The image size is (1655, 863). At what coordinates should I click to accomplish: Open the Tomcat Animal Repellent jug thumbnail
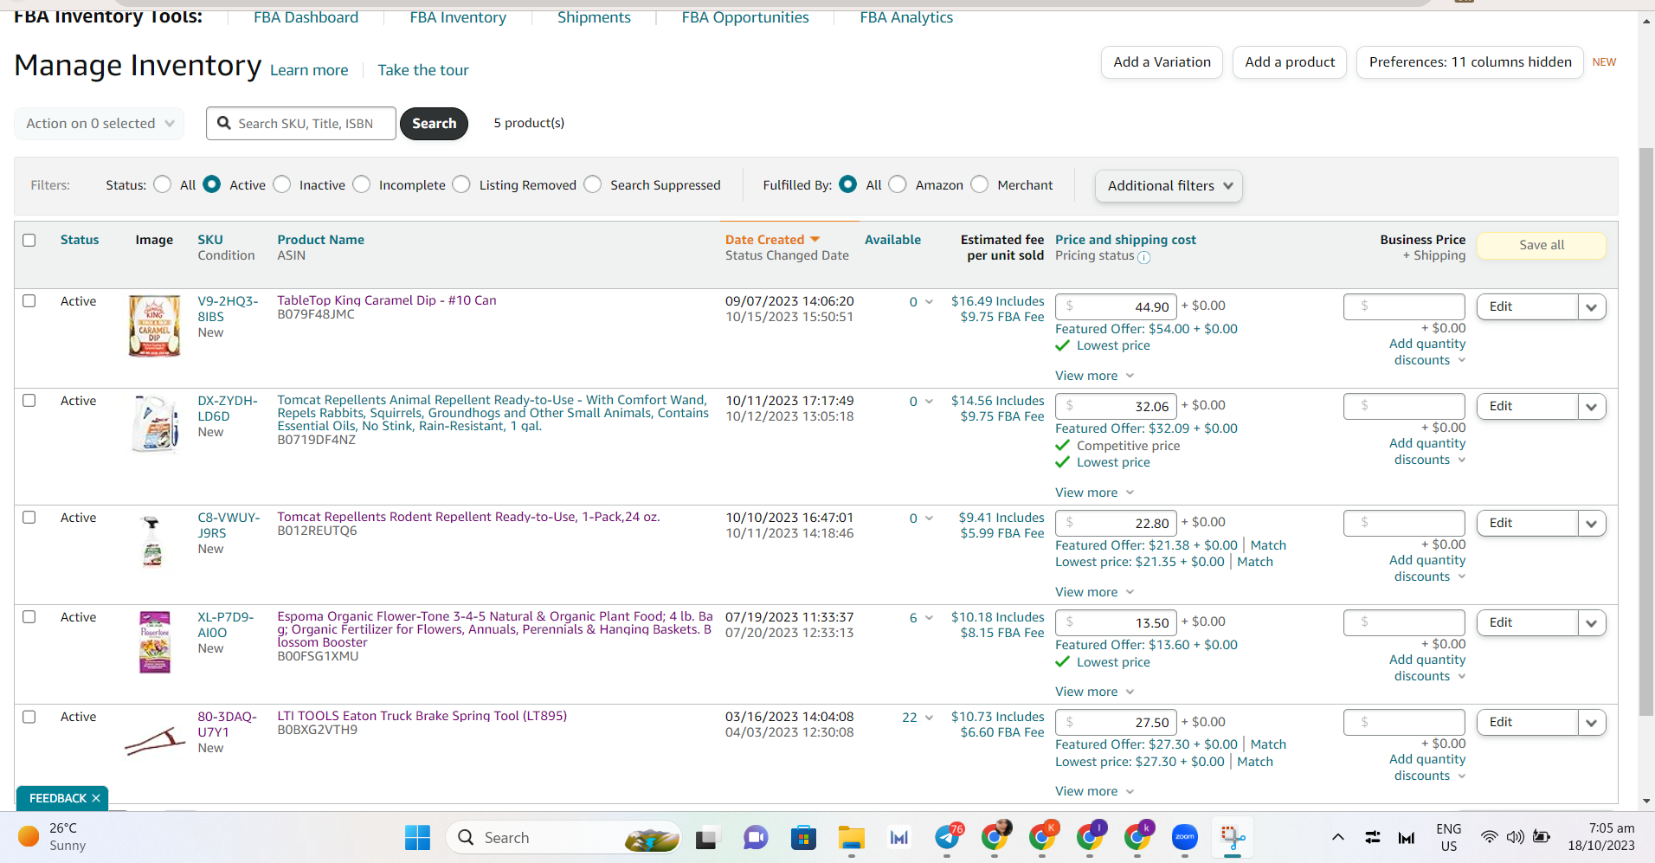[156, 424]
